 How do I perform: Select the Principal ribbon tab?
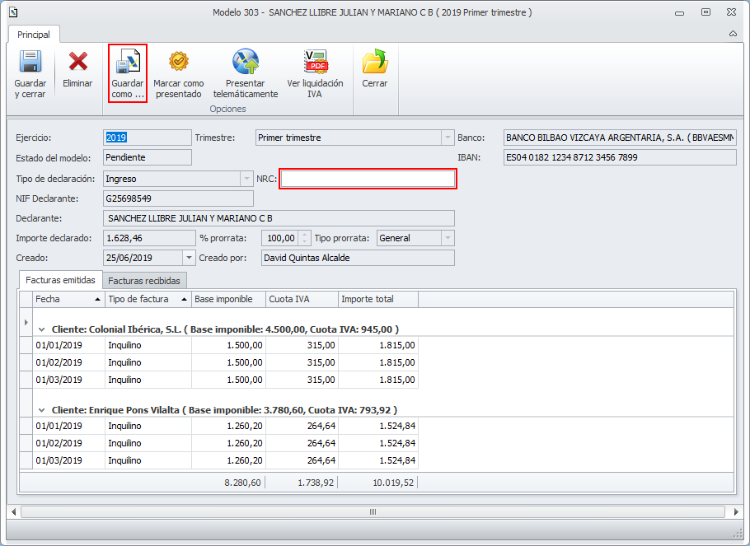34,35
